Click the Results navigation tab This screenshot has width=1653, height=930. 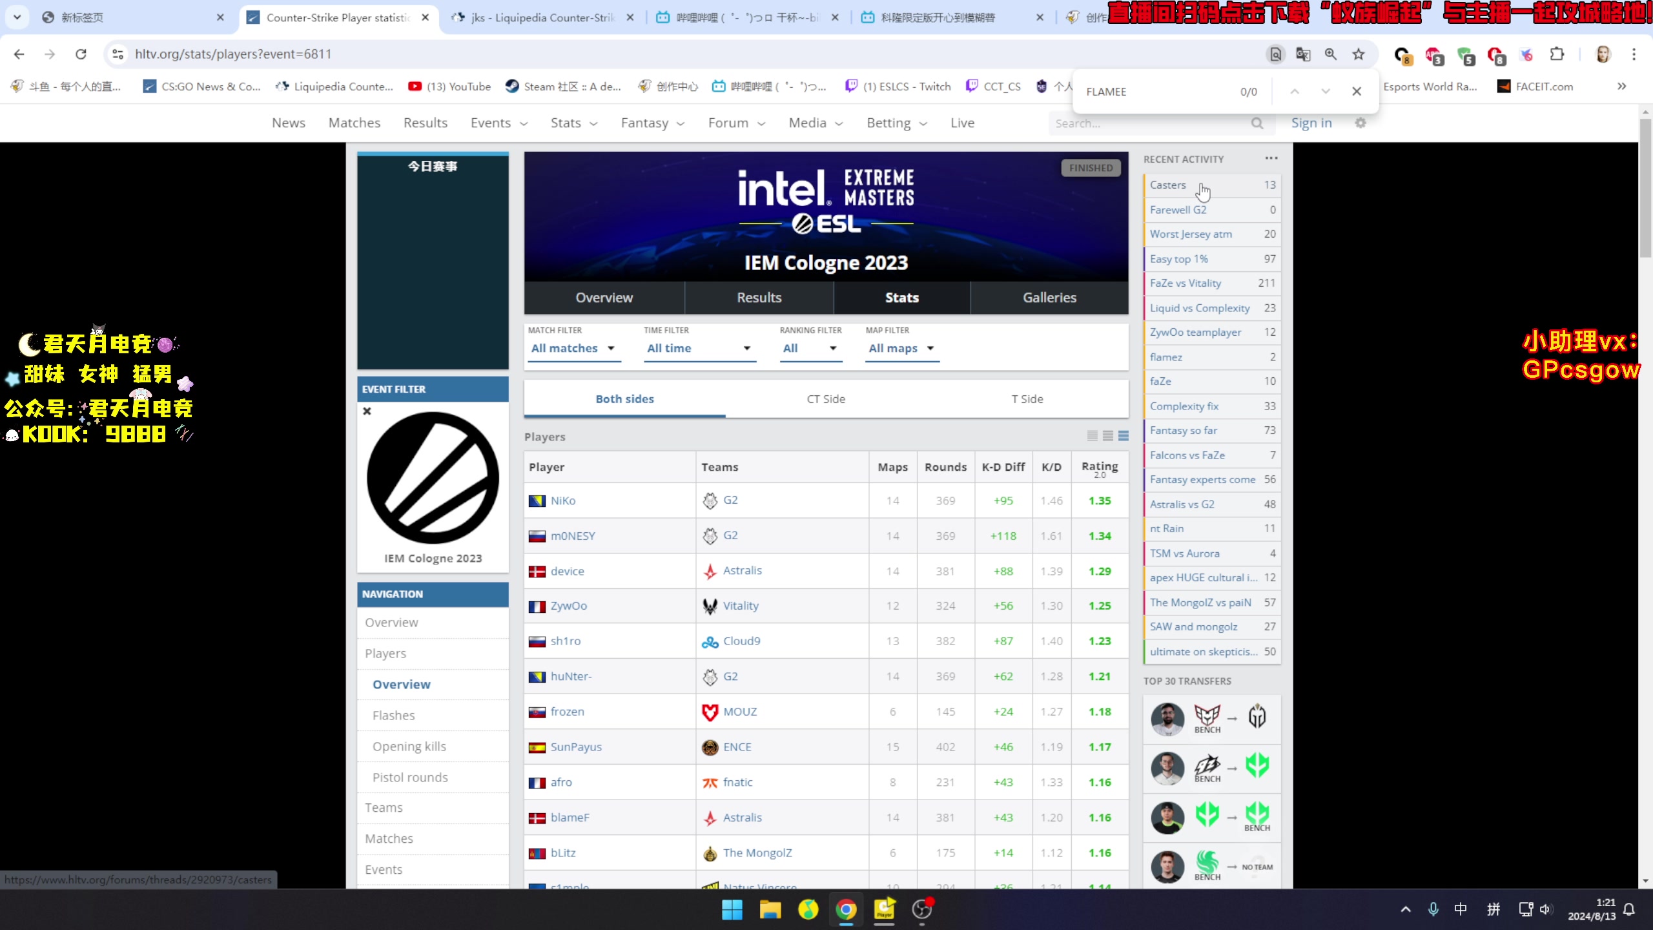coord(759,298)
